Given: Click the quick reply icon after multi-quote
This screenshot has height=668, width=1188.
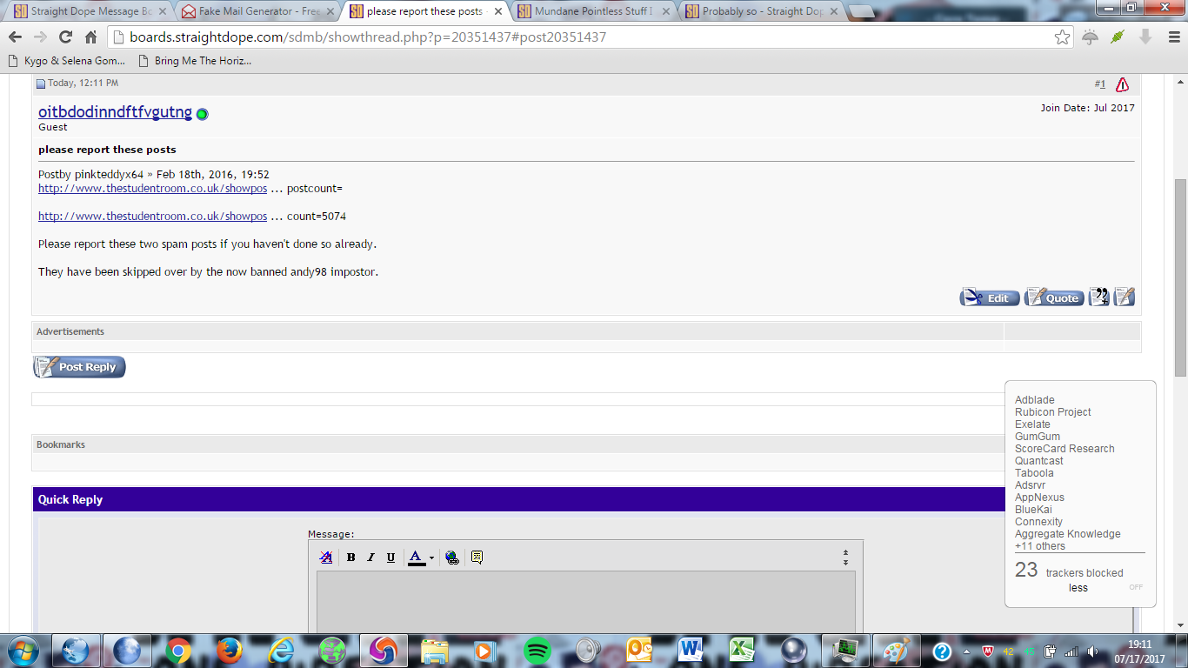Looking at the screenshot, I should (1125, 297).
